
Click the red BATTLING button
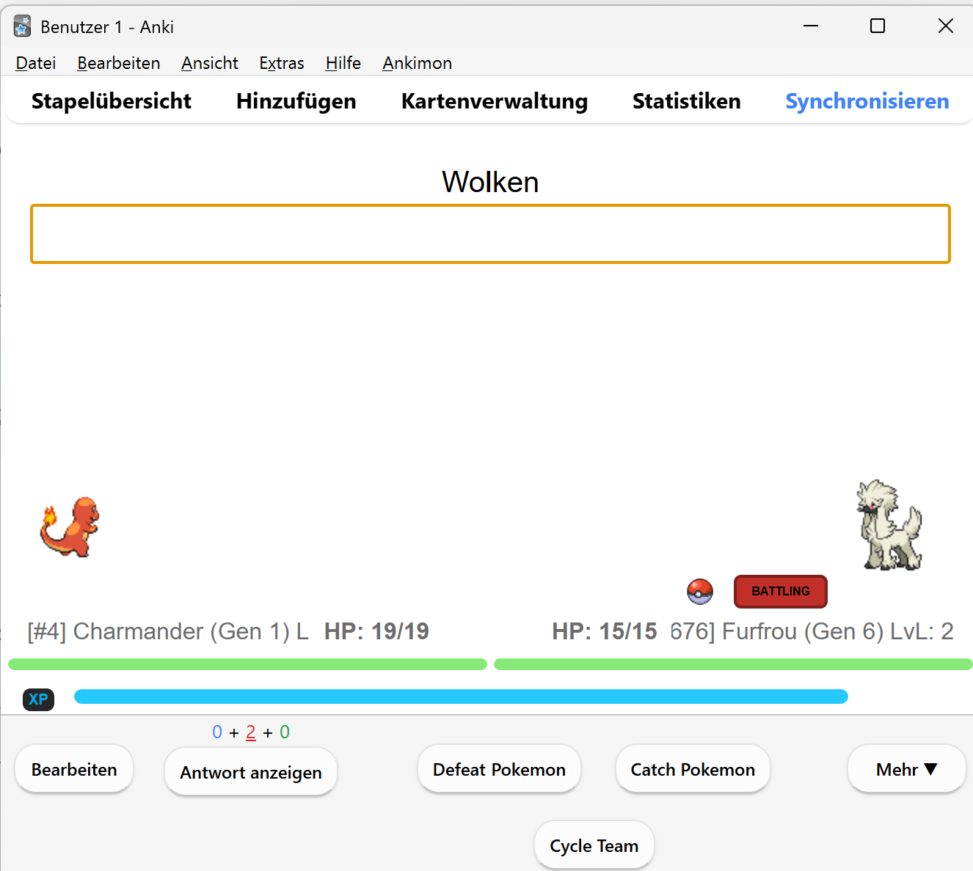tap(781, 592)
